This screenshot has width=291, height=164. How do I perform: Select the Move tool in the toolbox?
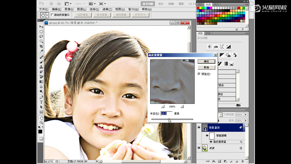pyautogui.click(x=41, y=27)
